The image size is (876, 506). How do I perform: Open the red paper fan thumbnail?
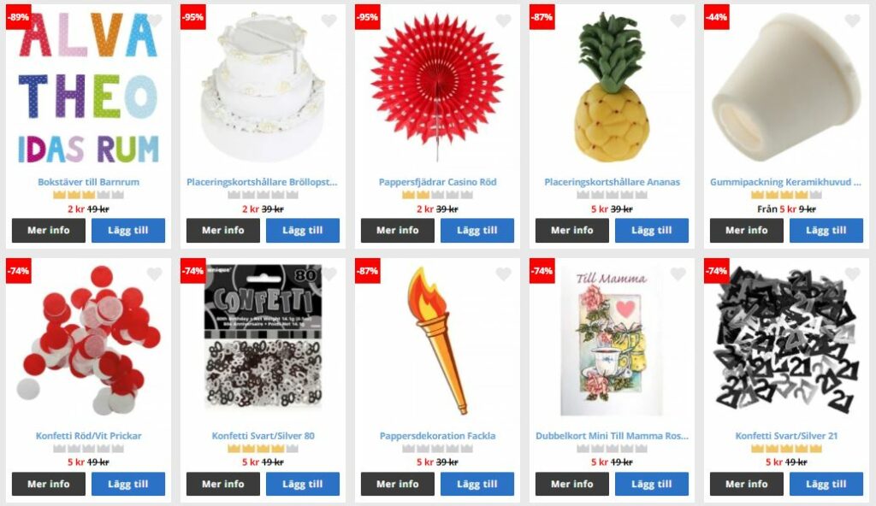click(x=437, y=84)
